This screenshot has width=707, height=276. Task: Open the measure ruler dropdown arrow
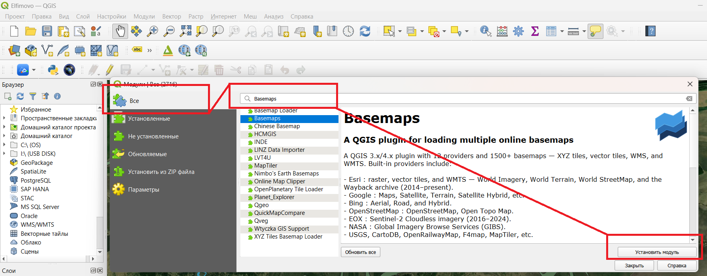pyautogui.click(x=584, y=31)
